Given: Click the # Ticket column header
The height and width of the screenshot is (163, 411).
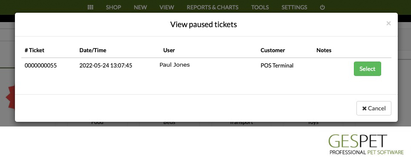Looking at the screenshot, I should point(35,51).
